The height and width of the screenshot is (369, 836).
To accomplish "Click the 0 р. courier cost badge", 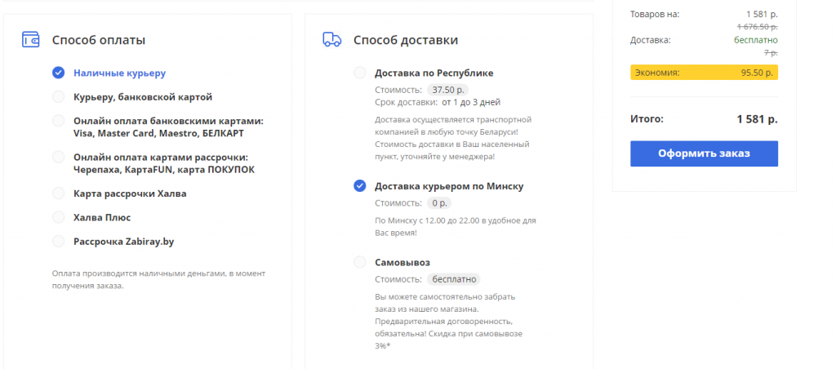I will coord(440,202).
